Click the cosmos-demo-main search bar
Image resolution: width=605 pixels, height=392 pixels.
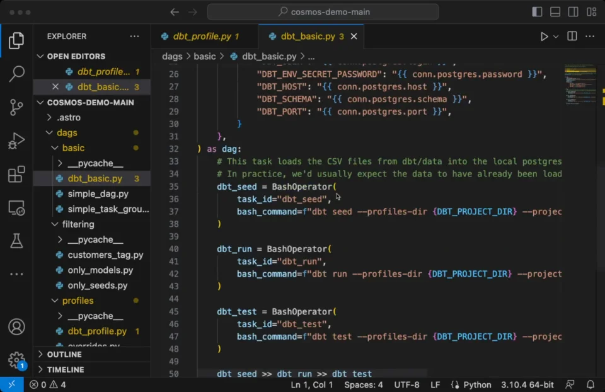tap(323, 12)
